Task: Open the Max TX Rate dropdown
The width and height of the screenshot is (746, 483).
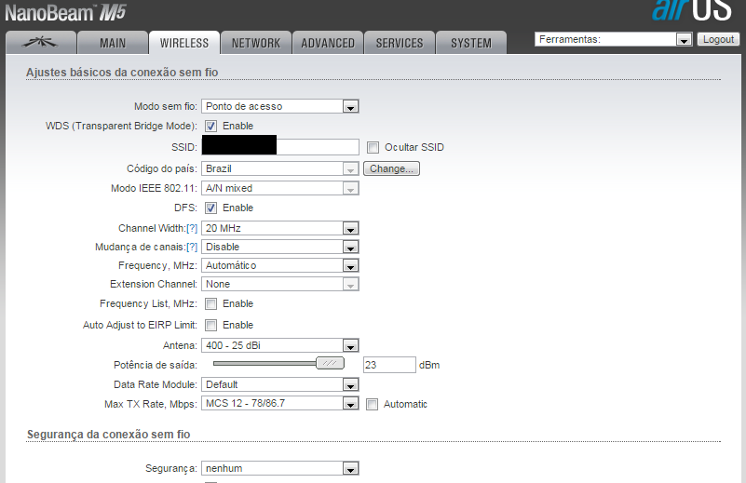Action: (279, 403)
